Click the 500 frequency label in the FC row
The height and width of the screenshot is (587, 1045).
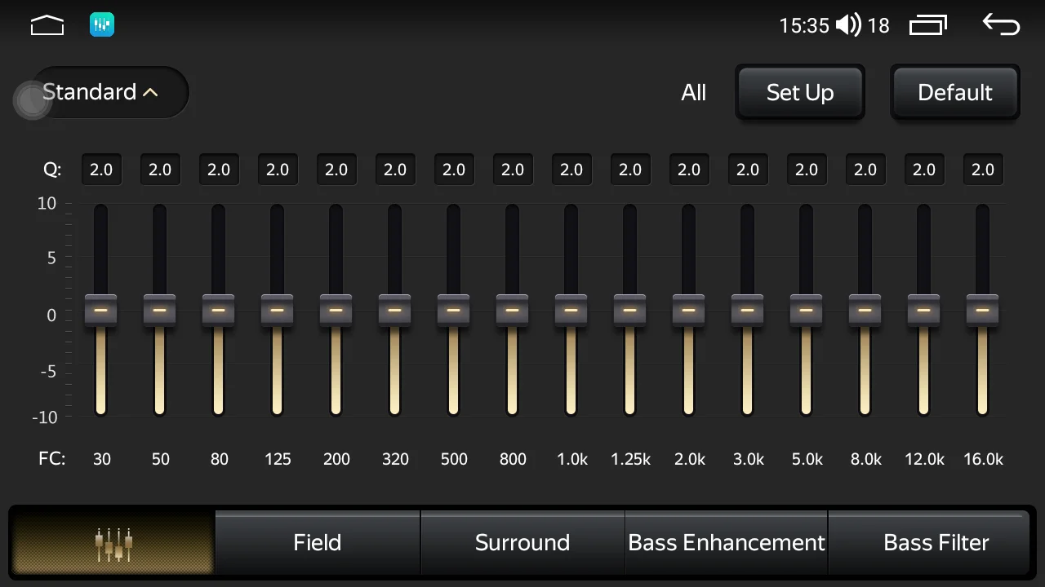pyautogui.click(x=454, y=459)
